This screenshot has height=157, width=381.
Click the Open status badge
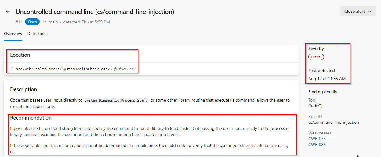click(32, 22)
